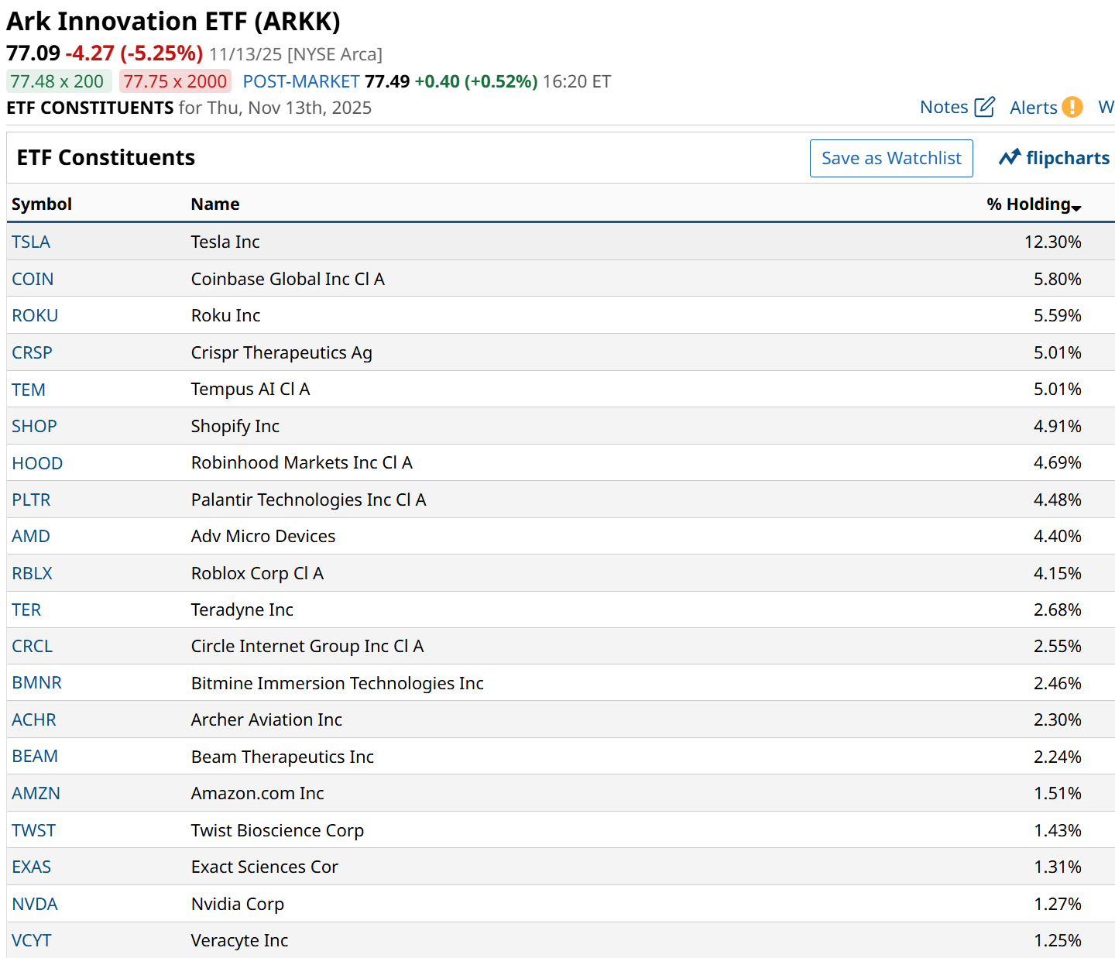Open TSLA symbol link
Screen dimensions: 1115x958
pyautogui.click(x=31, y=242)
